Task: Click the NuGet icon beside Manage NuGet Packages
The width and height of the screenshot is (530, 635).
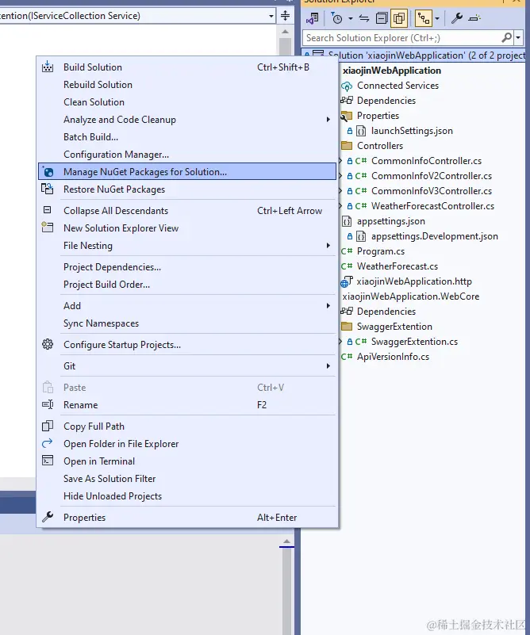Action: coord(48,172)
